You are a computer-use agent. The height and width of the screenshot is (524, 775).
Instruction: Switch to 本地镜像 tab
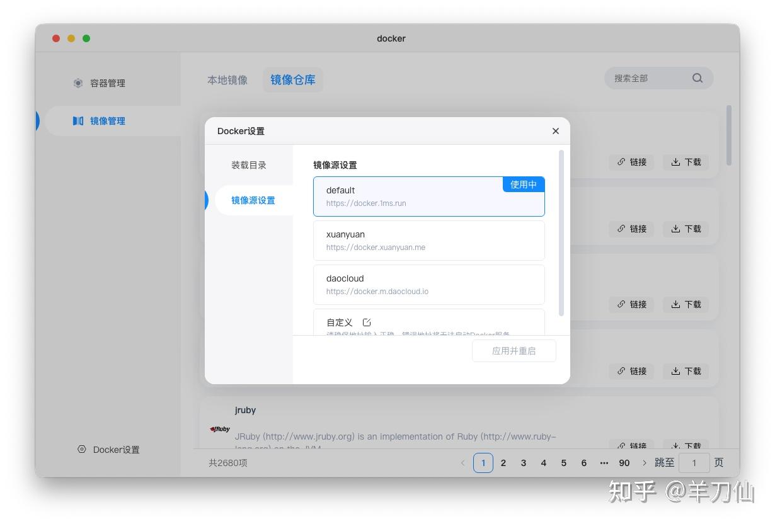[x=227, y=80]
